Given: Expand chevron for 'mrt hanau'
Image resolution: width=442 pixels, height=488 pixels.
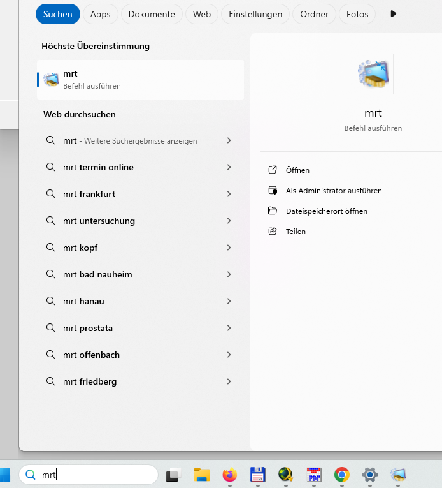Looking at the screenshot, I should [x=229, y=301].
